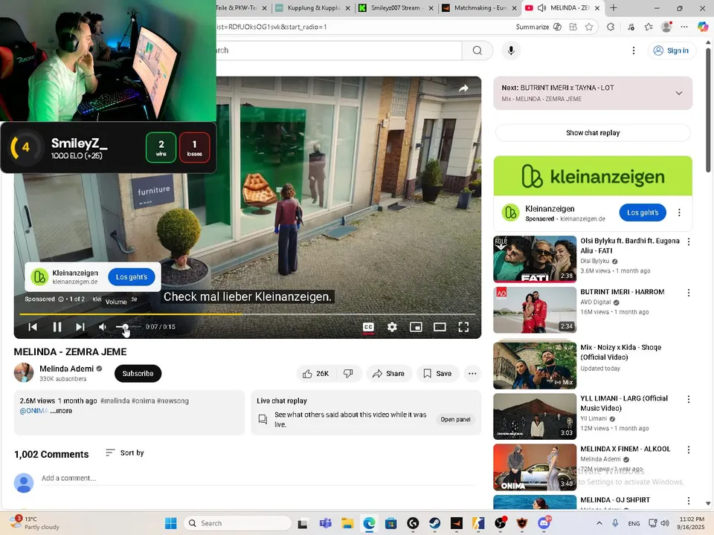The image size is (714, 535).
Task: Click the ad info icon beside Sponsored
Action: coord(60,299)
